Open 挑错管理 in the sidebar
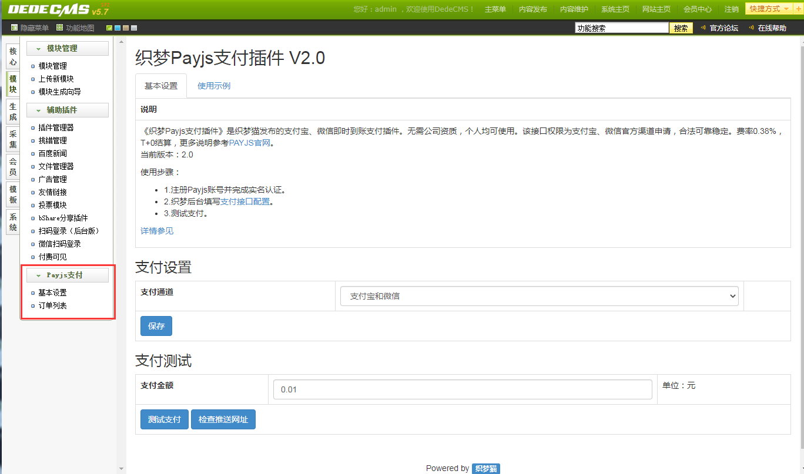 [53, 140]
